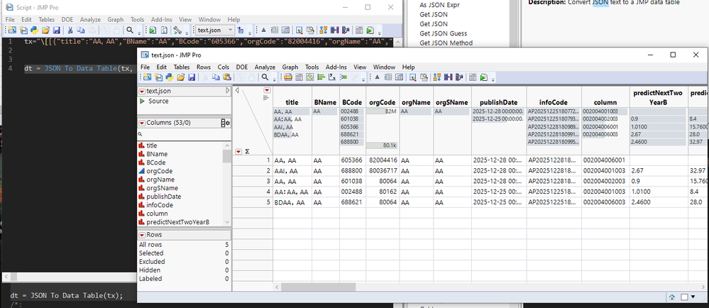Click the orgSName column header

click(x=452, y=102)
